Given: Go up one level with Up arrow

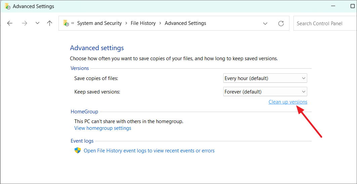Looking at the screenshot, I should tap(50, 23).
